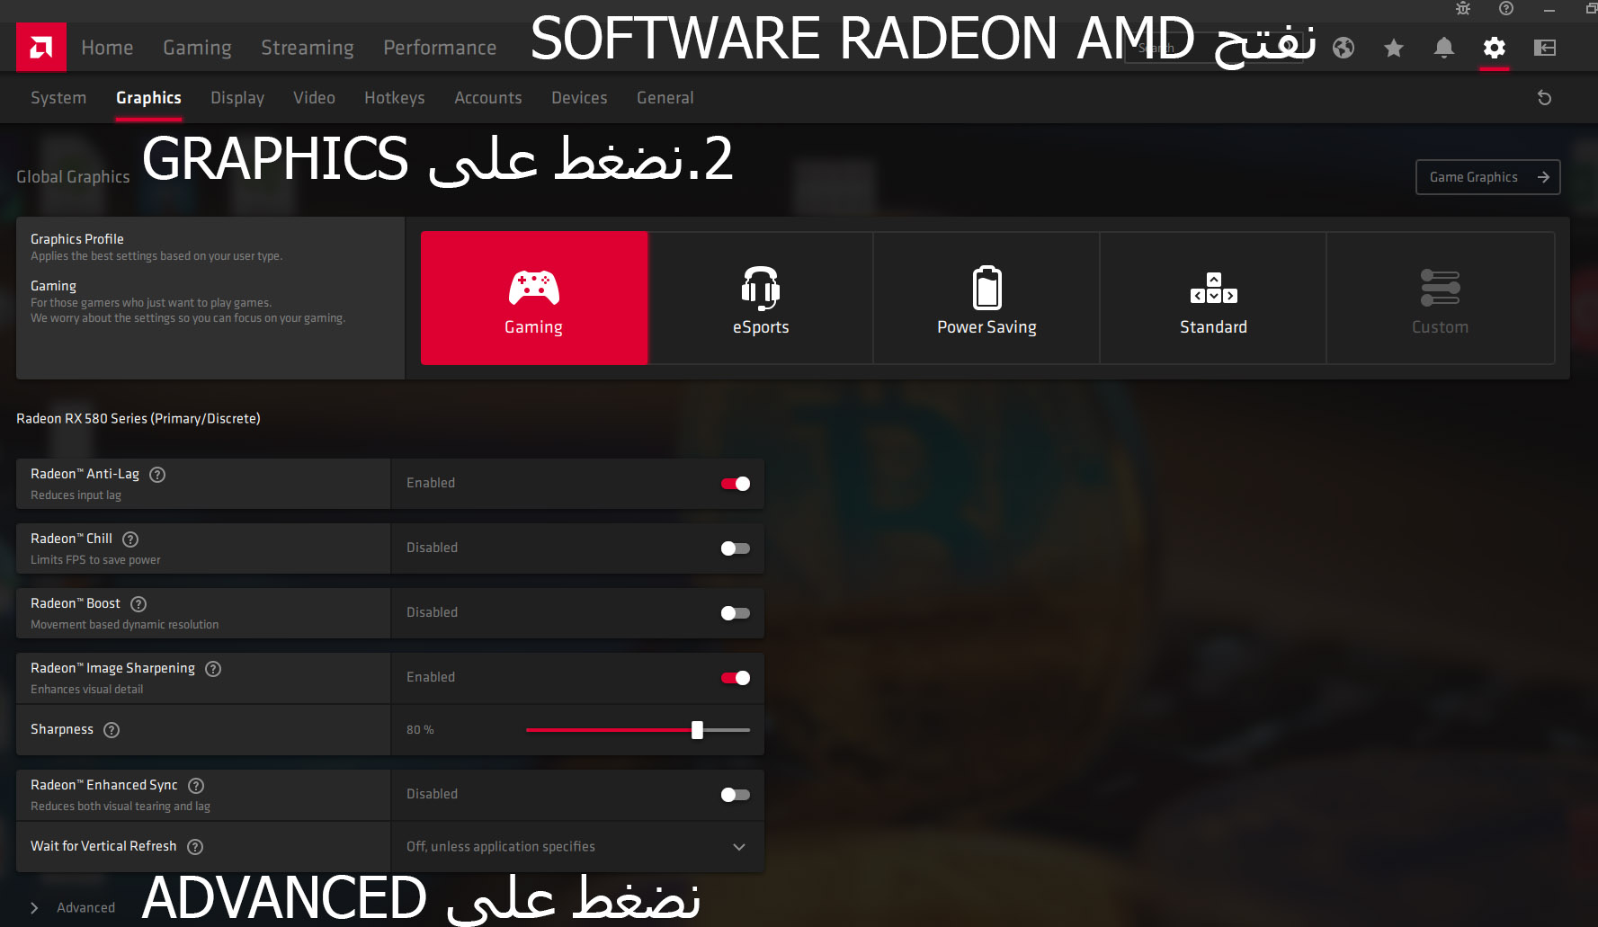
Task: Show help for Radeon Enhanced Sync
Action: [196, 786]
